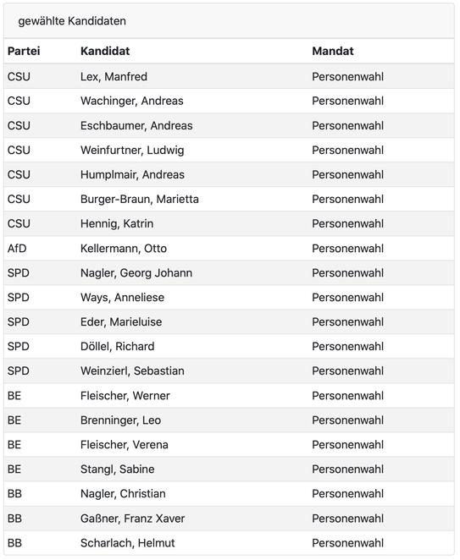Click the Mandat column header
This screenshot has height=560, width=460.
click(333, 51)
